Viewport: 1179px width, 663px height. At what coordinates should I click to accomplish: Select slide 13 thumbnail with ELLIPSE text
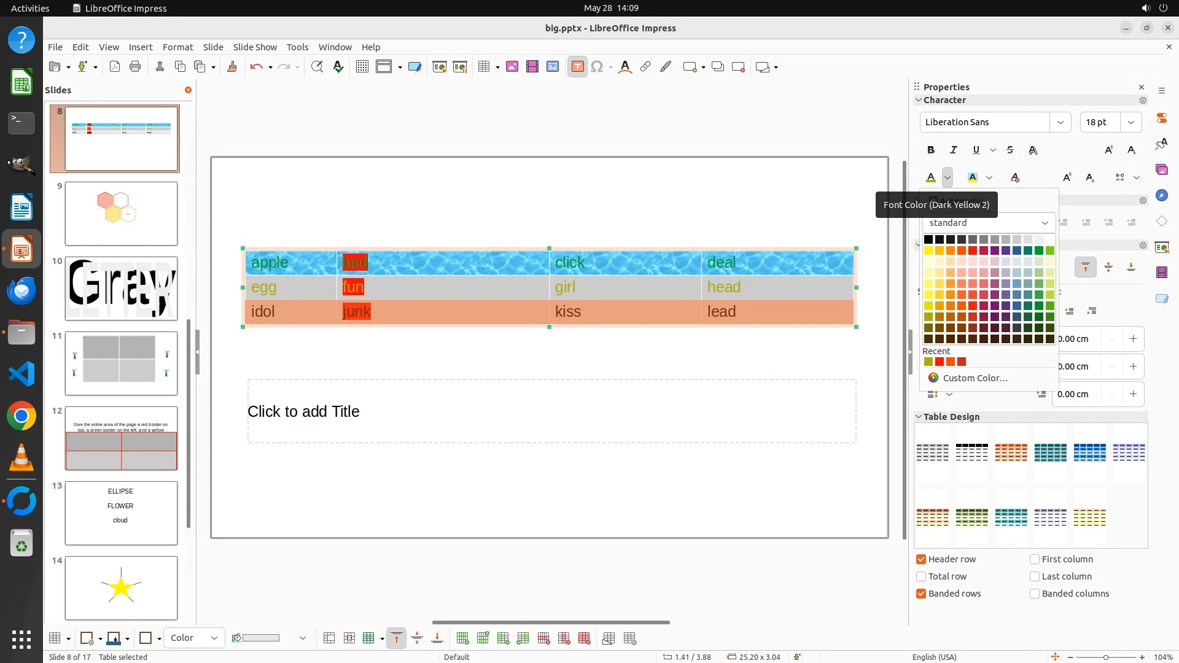121,513
